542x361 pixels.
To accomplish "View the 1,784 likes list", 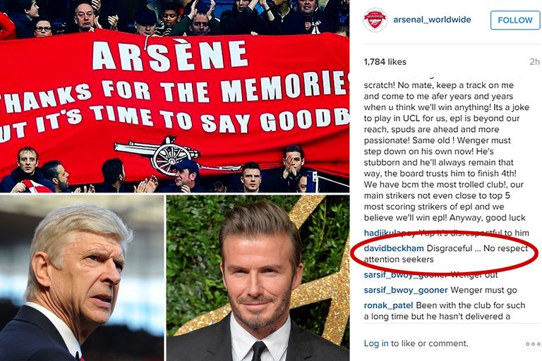I will pyautogui.click(x=387, y=62).
